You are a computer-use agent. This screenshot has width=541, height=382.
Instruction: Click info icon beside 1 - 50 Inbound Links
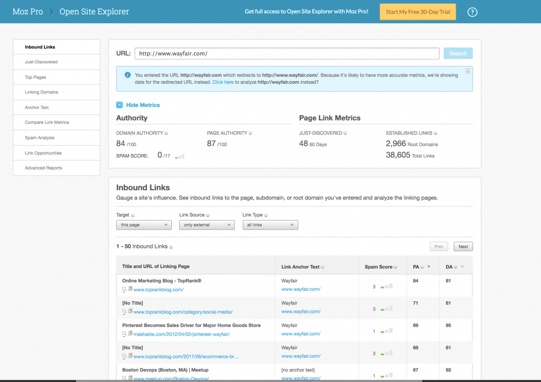171,247
